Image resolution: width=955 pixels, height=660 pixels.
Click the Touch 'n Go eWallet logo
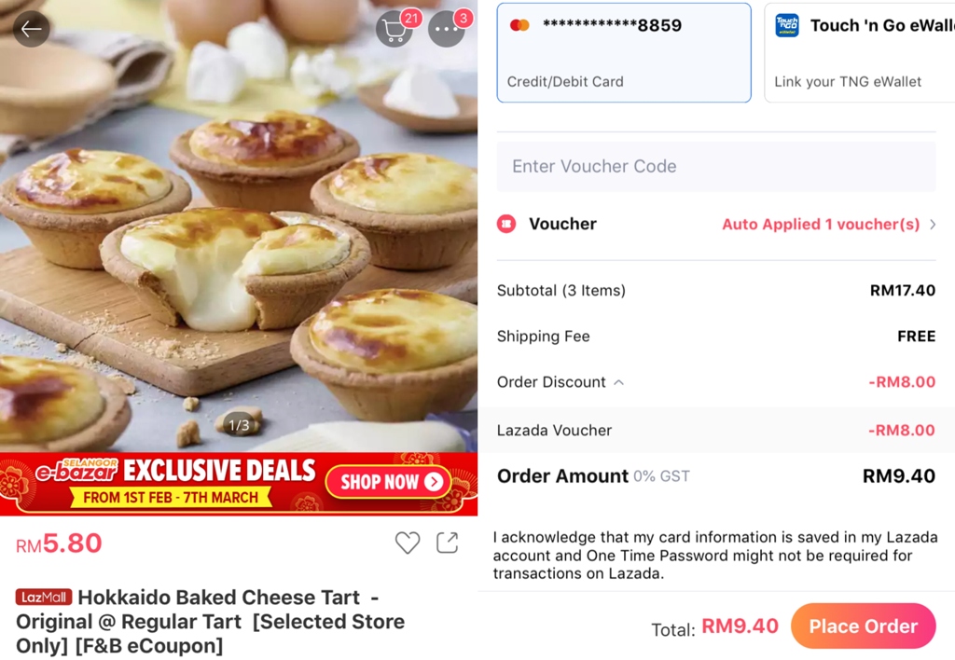click(x=787, y=25)
